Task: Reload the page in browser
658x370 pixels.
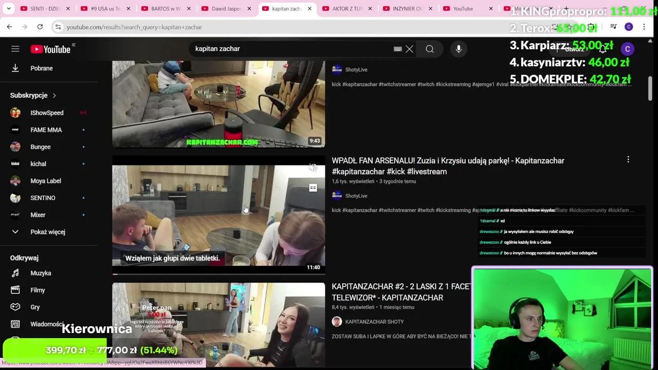Action: coord(40,27)
